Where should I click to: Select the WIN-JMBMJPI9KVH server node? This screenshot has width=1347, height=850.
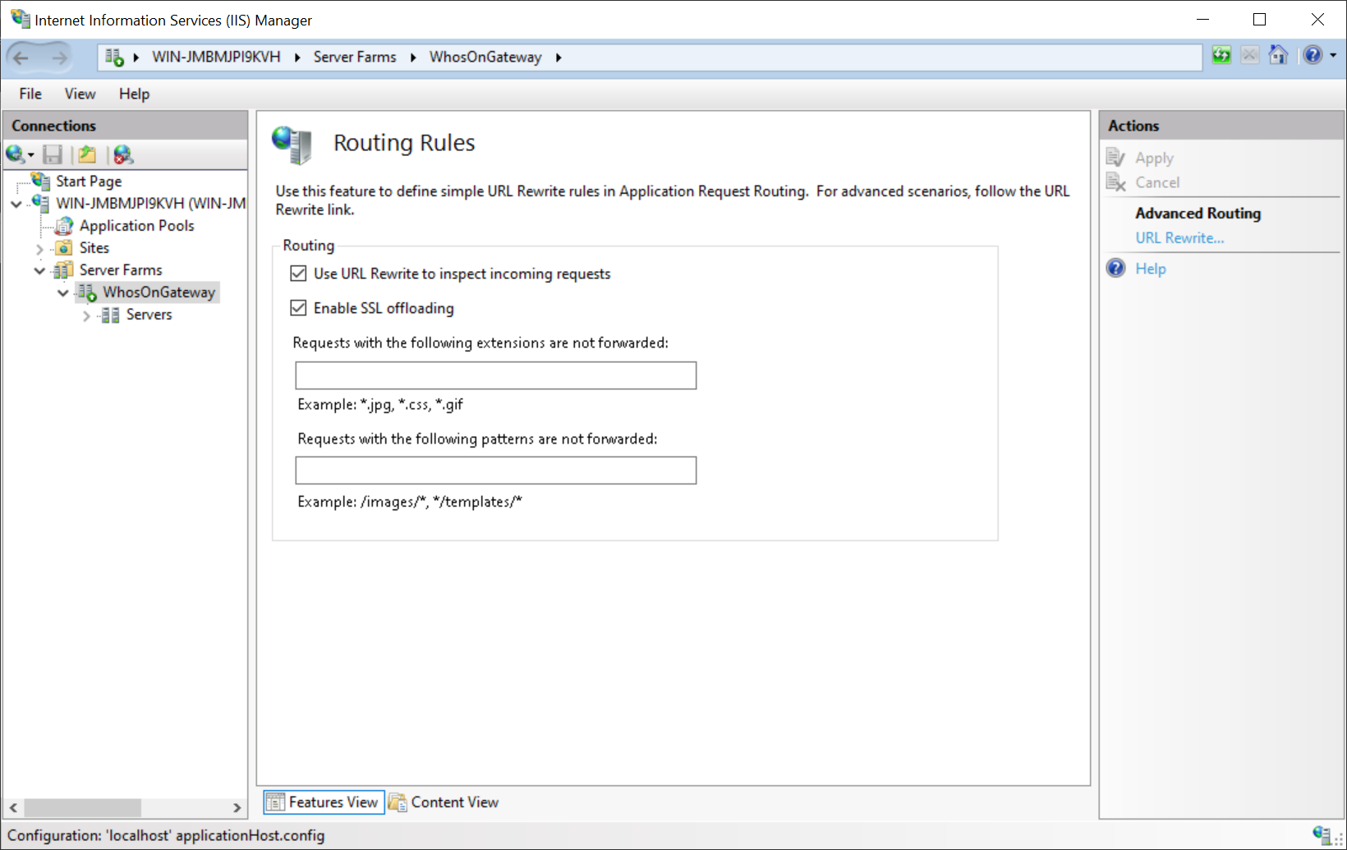pos(151,203)
